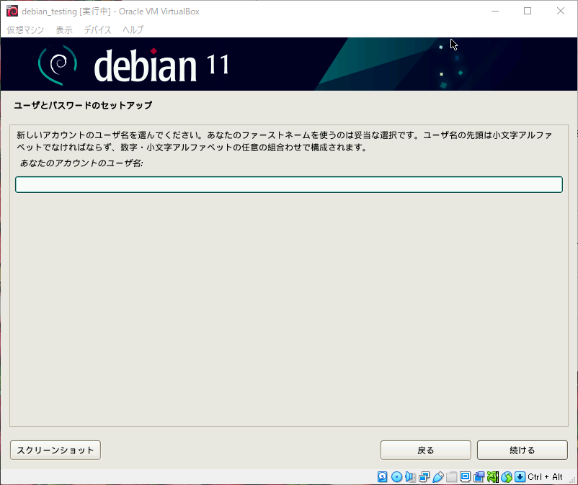Screen dimensions: 578x485
Task: Click the display monitor status icon
Action: (465, 477)
